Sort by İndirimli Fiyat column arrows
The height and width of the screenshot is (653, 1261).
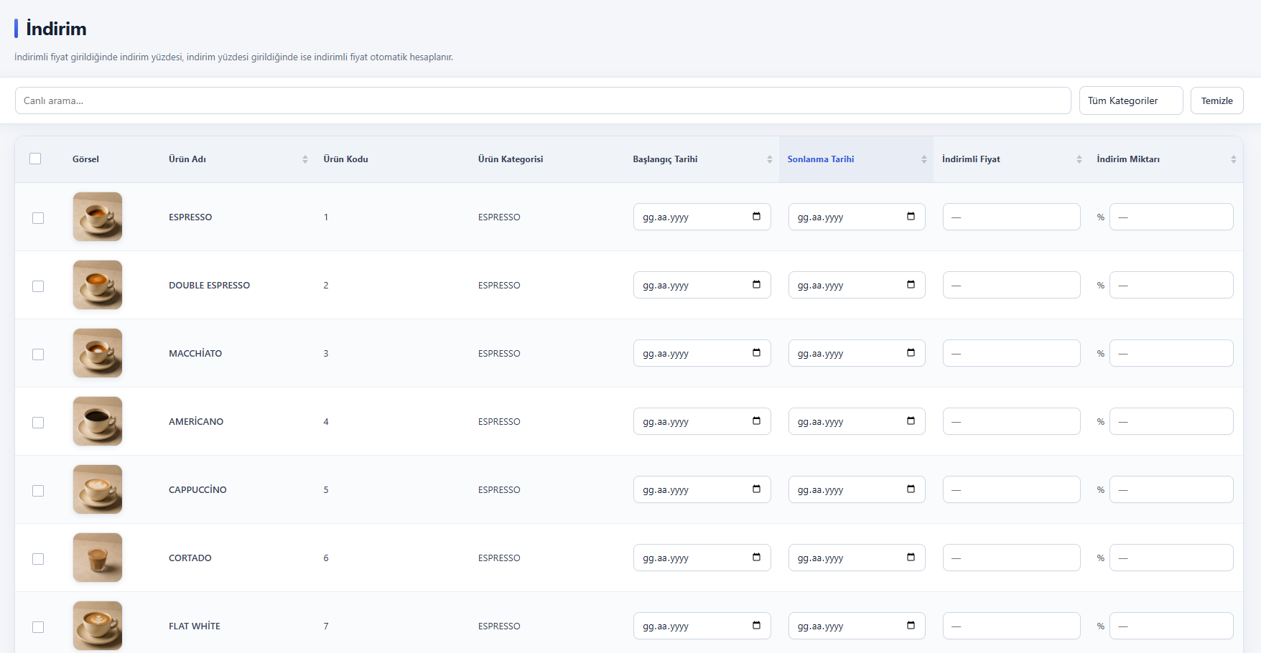[1079, 159]
